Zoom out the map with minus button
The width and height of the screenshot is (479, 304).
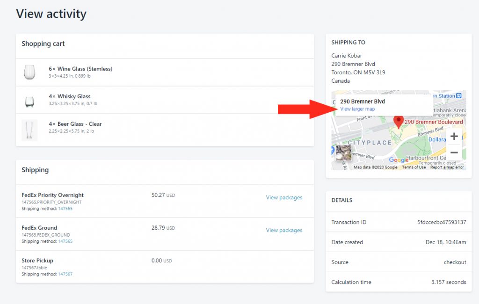[454, 152]
